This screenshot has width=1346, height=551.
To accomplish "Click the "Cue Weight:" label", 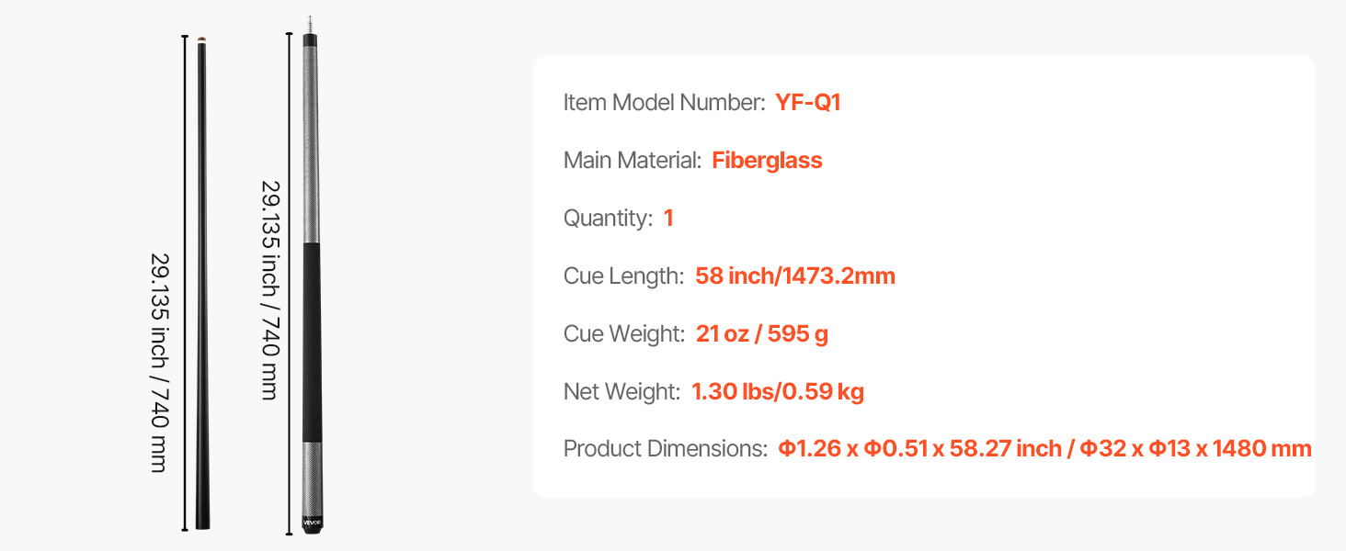I will (x=624, y=334).
